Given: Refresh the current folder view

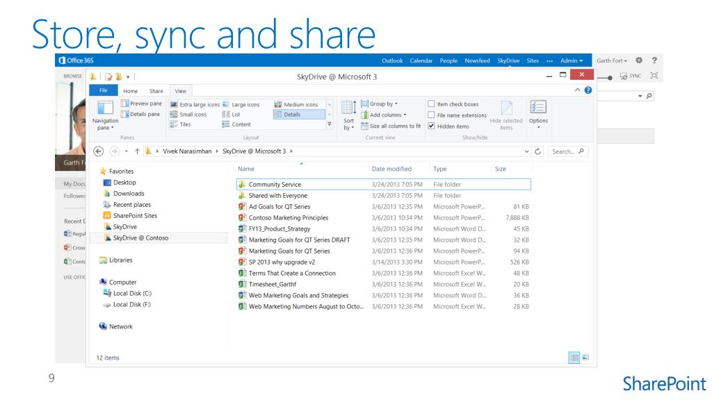Looking at the screenshot, I should [537, 151].
